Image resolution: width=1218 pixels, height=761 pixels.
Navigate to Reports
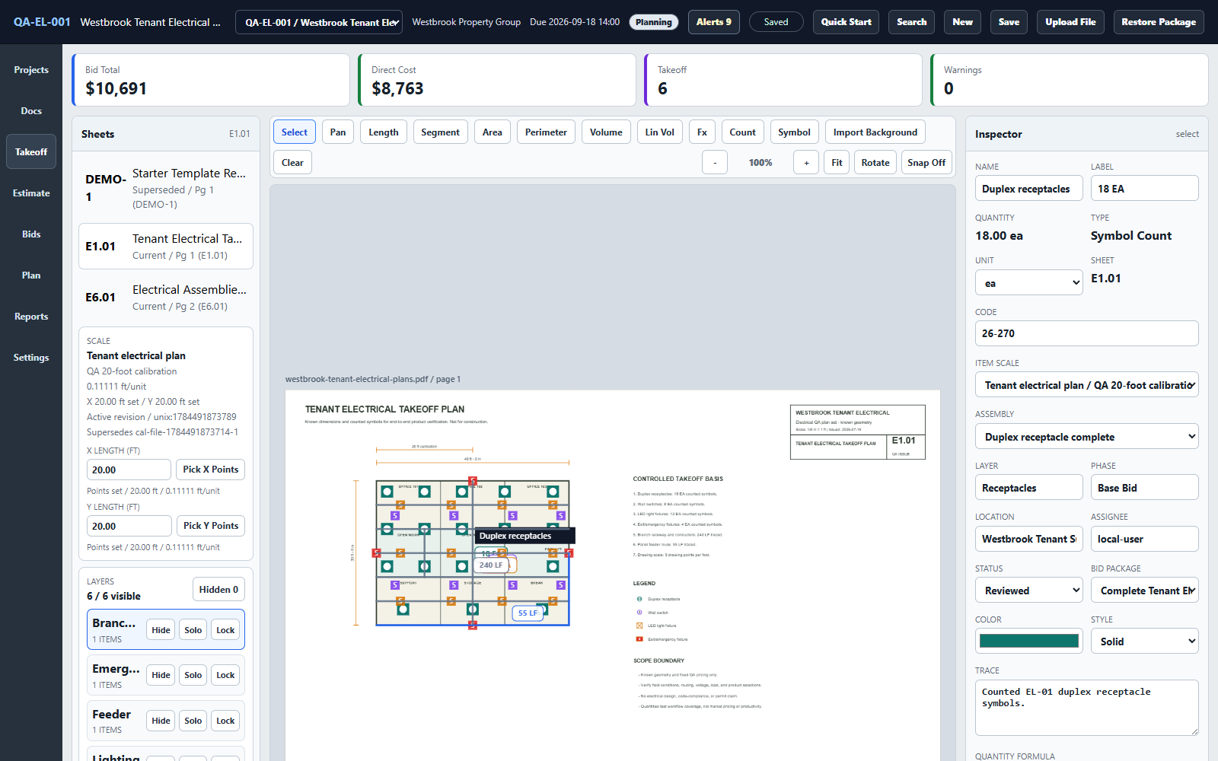pos(31,317)
